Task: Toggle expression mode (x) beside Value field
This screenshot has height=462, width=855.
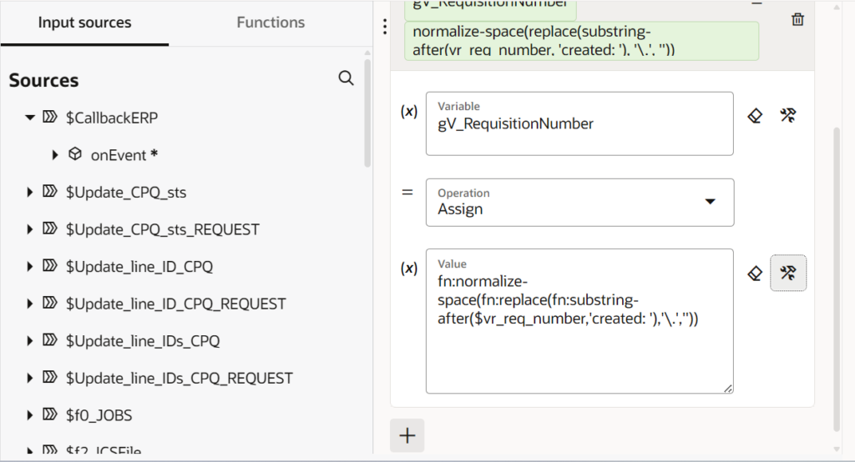Action: 409,269
